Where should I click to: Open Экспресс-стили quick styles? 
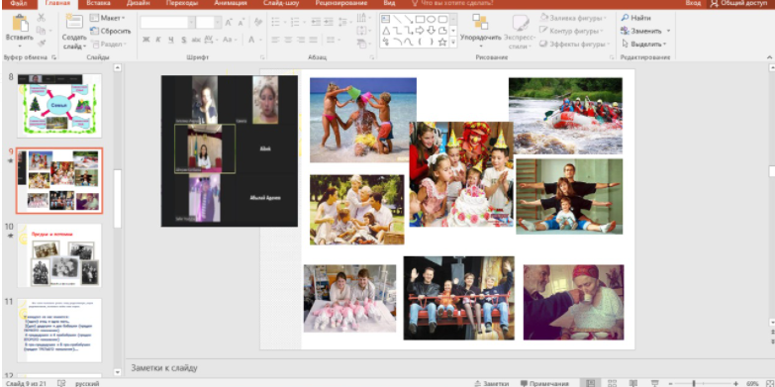[x=520, y=32]
